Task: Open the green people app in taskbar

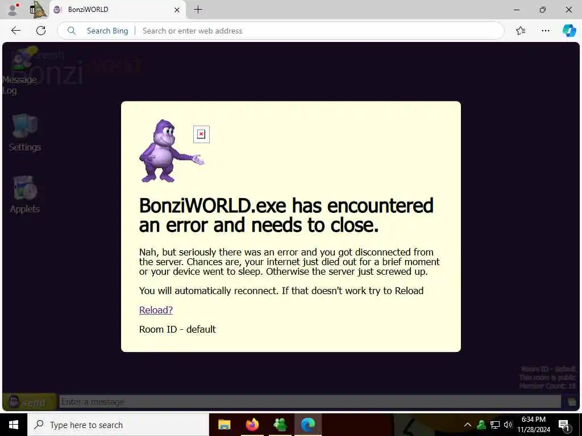Action: coord(280,425)
